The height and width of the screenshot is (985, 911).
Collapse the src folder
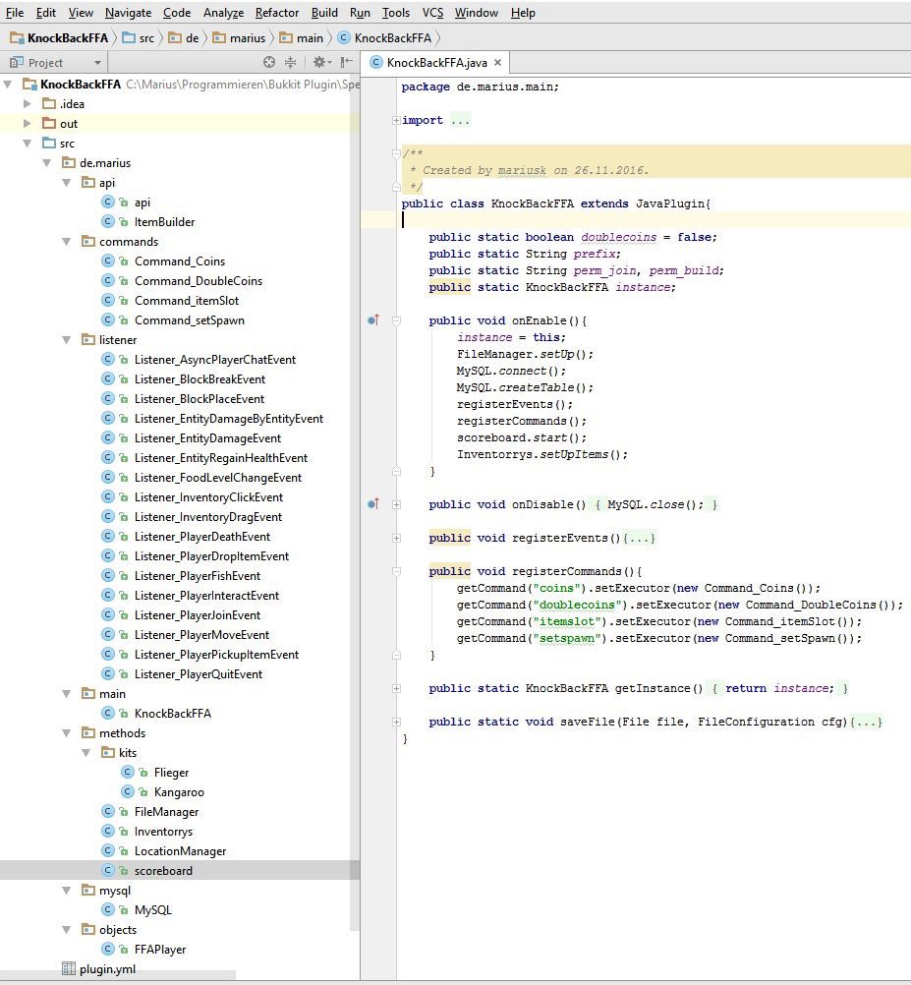[27, 144]
